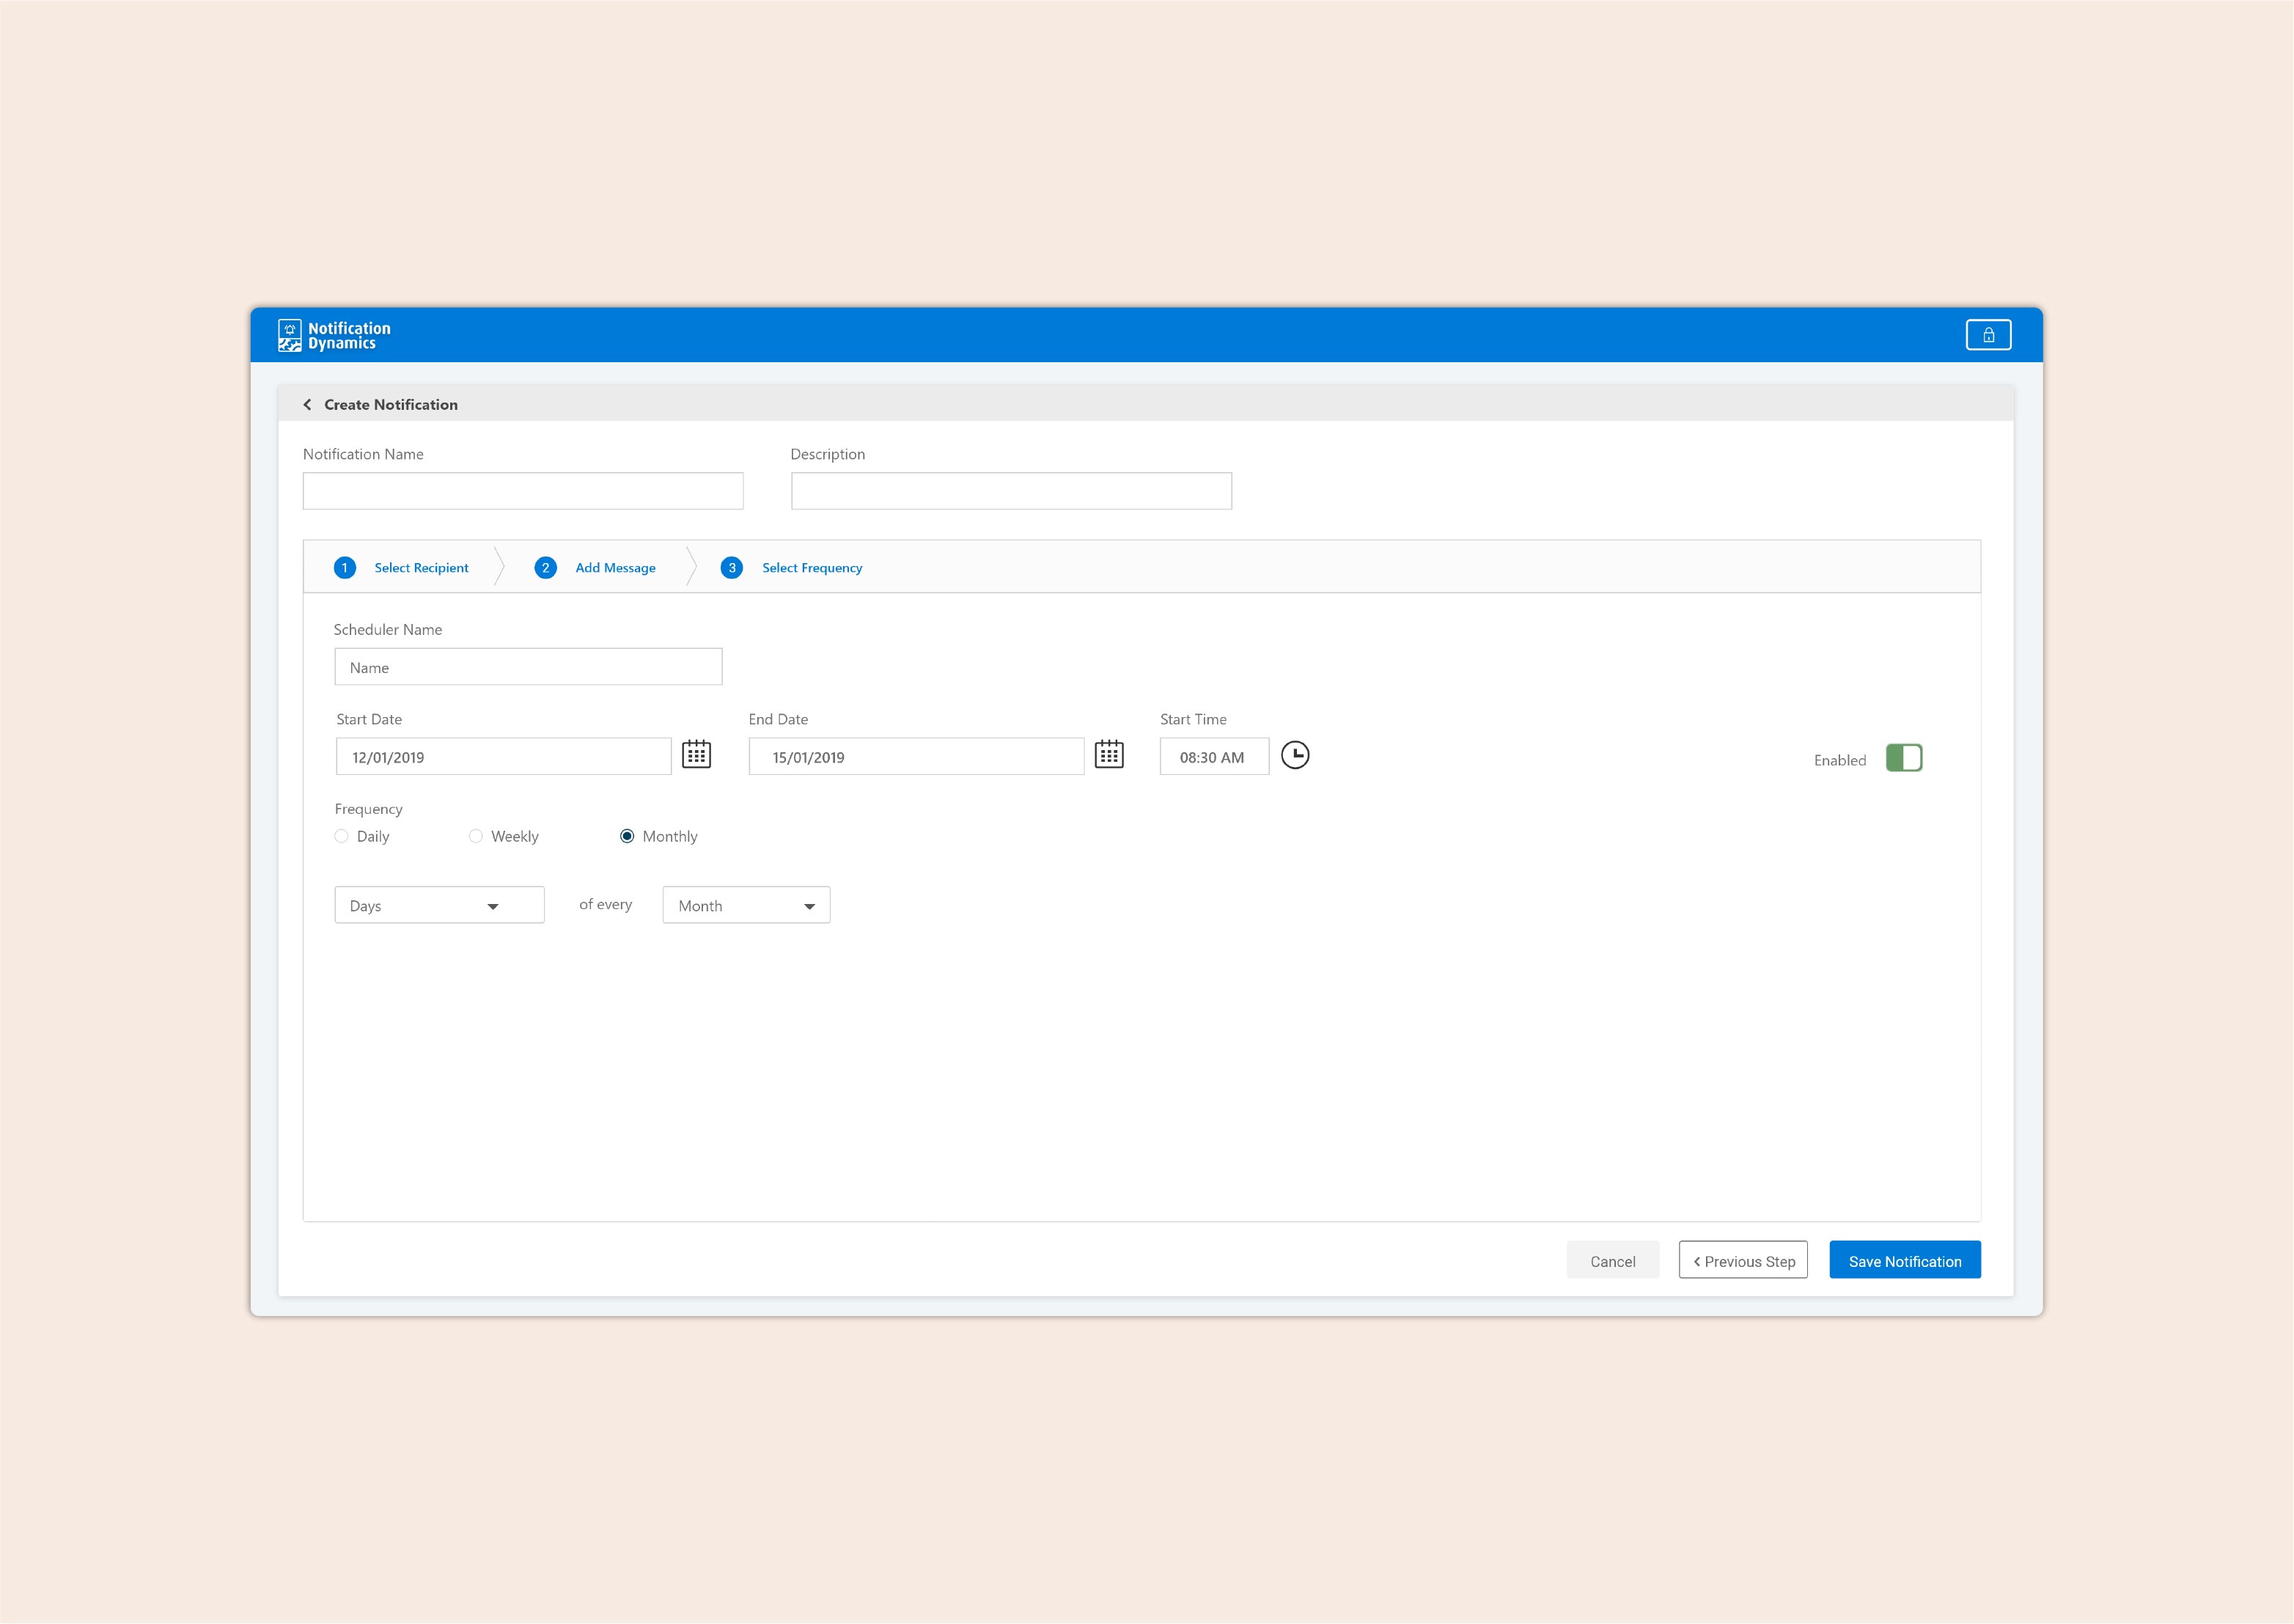Click the Enabled label text
Image resolution: width=2294 pixels, height=1624 pixels.
pyautogui.click(x=1840, y=760)
